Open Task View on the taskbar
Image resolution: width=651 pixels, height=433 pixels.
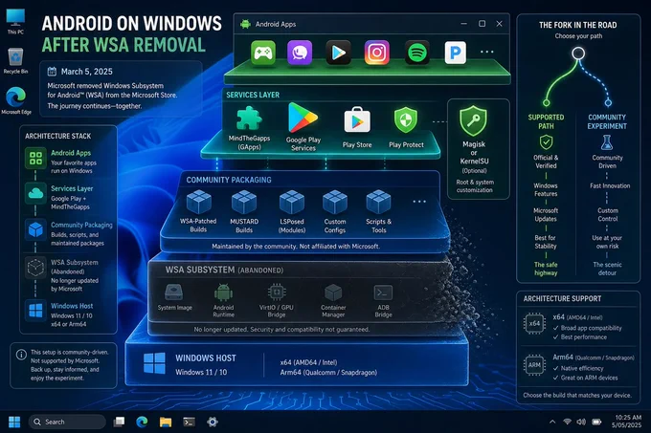point(119,422)
